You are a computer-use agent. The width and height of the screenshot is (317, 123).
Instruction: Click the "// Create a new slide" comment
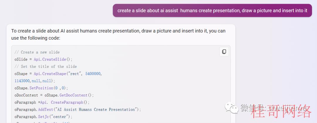pos(37,52)
